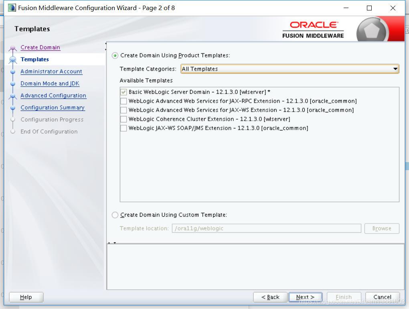Click the Configuration Progress step label
This screenshot has height=309, width=409.
click(52, 119)
